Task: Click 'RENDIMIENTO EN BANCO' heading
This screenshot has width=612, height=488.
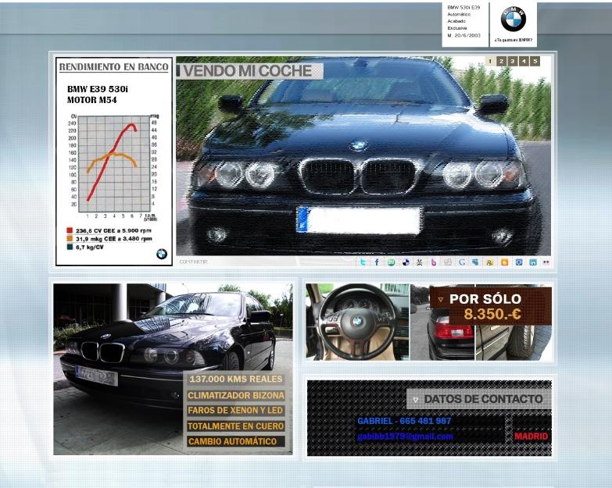Action: (113, 67)
